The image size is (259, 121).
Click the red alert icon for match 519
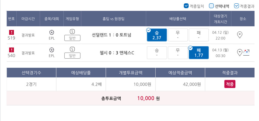12,32
